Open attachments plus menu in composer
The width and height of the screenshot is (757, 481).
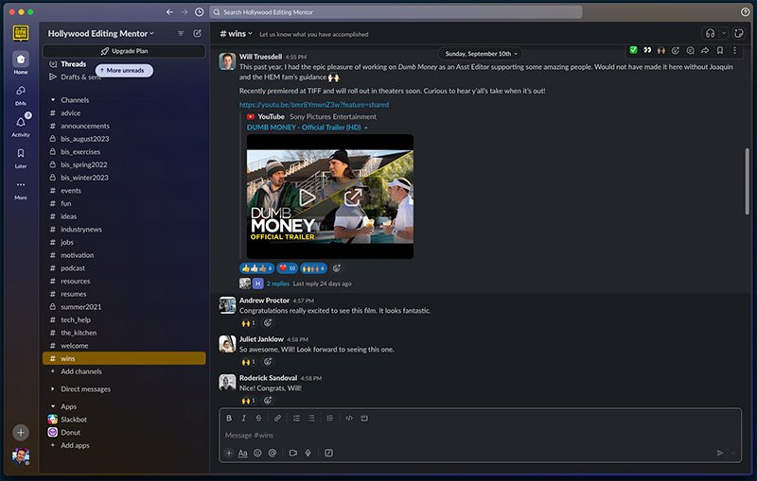(229, 453)
